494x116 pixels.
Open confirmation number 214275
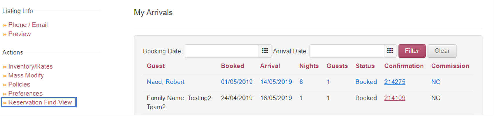click(395, 82)
